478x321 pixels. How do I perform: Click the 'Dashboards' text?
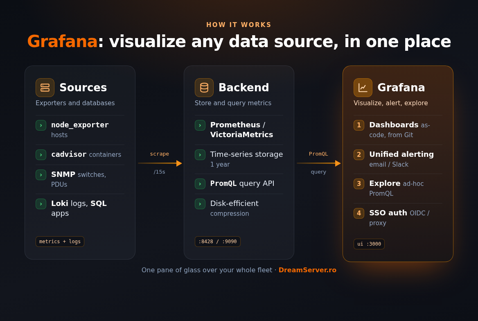click(x=394, y=125)
